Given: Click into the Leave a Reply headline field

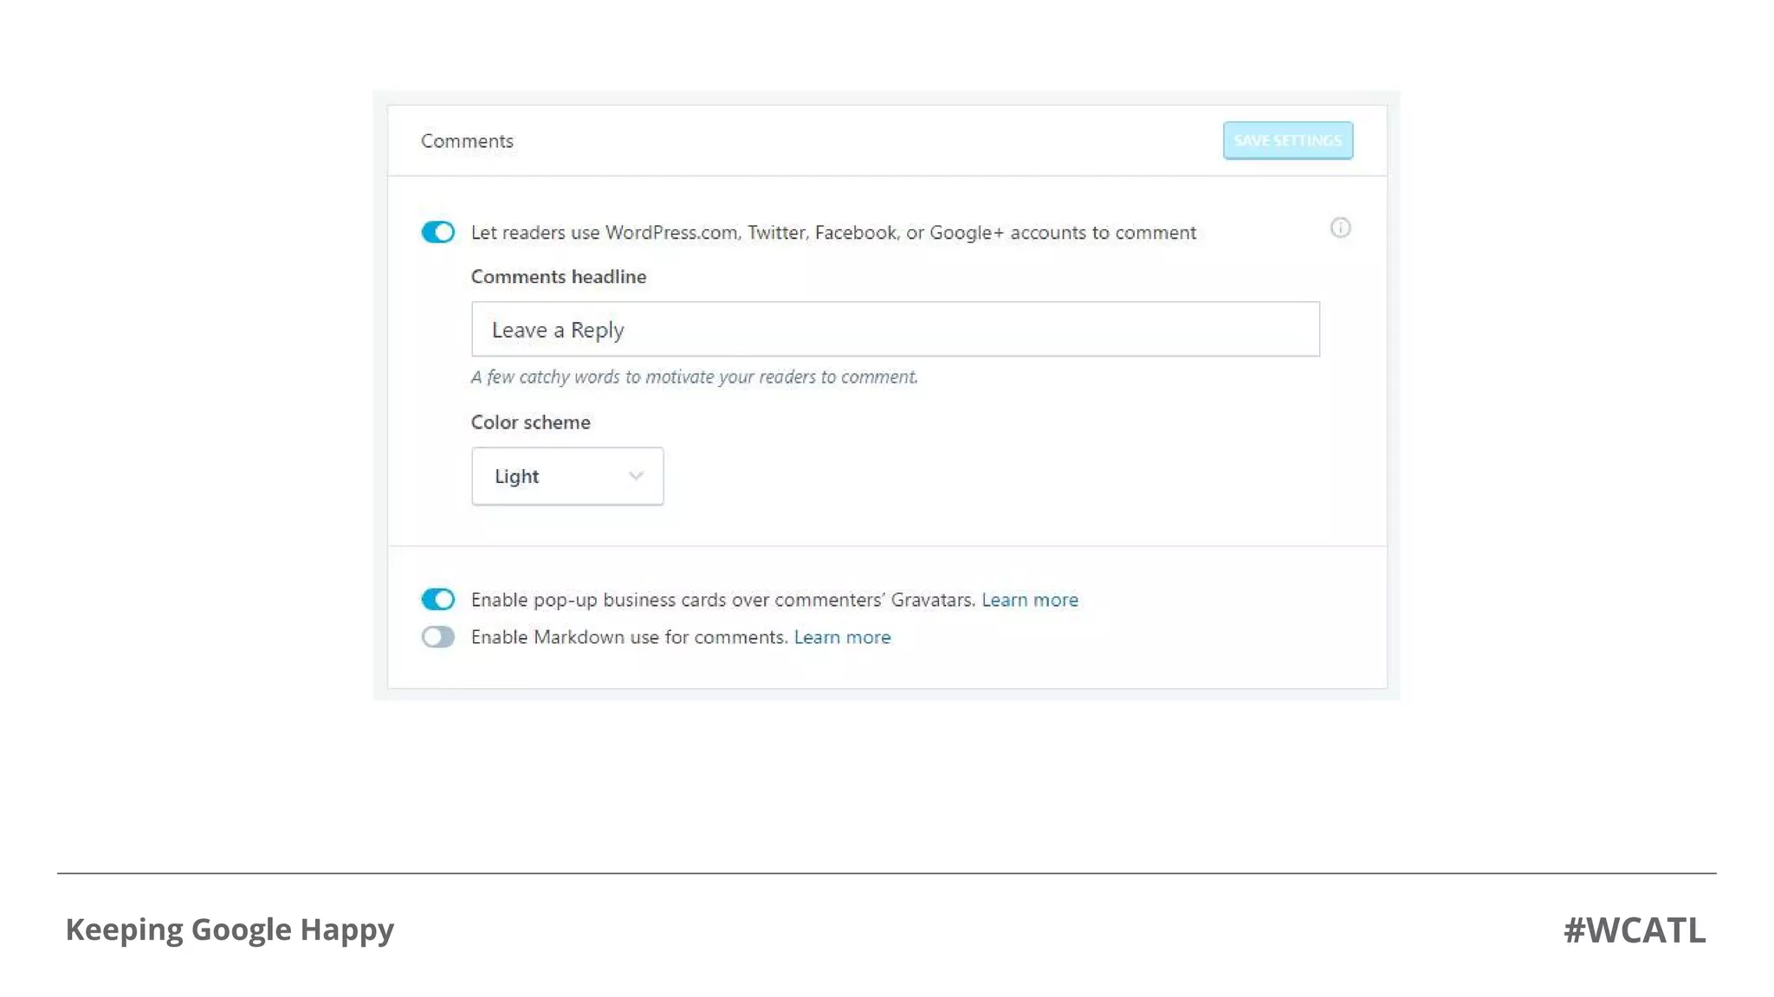Looking at the screenshot, I should coord(896,329).
